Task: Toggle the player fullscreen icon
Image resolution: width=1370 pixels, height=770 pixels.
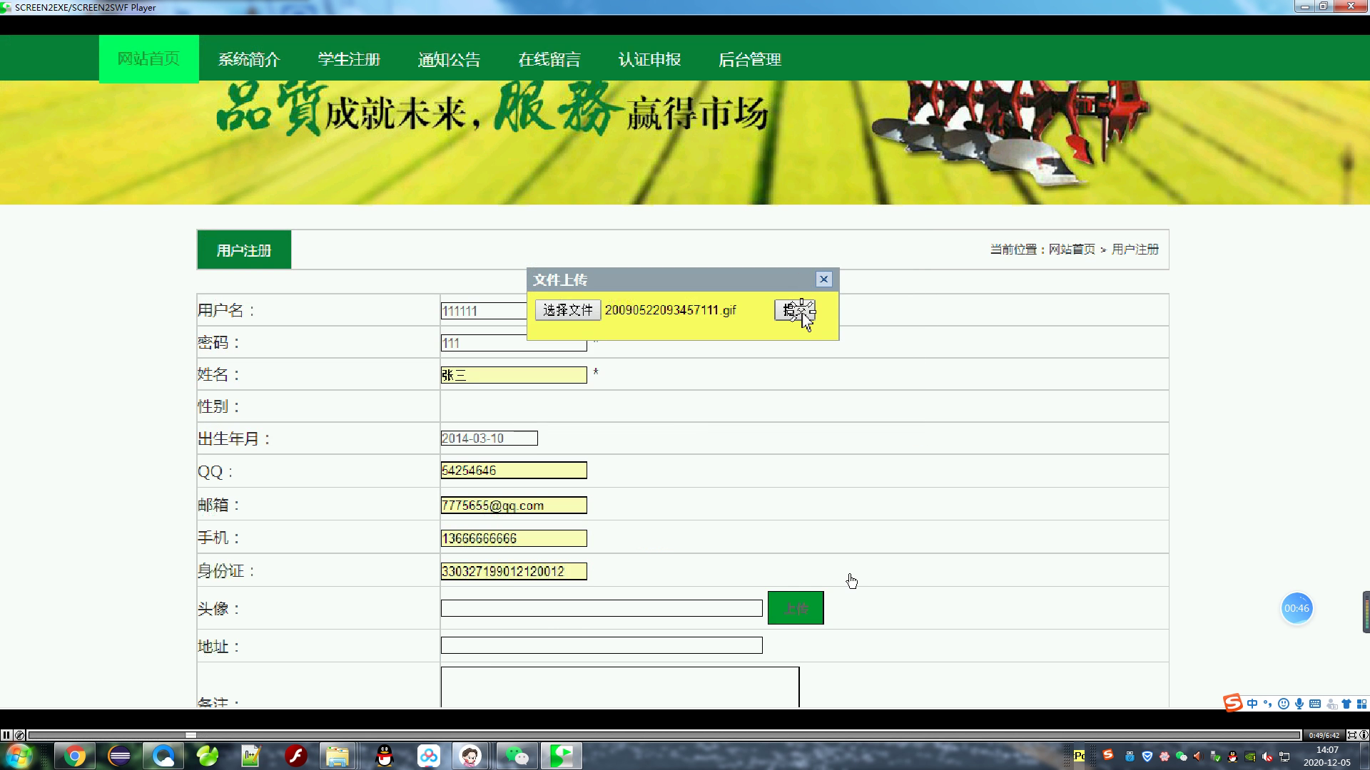Action: tap(1351, 735)
